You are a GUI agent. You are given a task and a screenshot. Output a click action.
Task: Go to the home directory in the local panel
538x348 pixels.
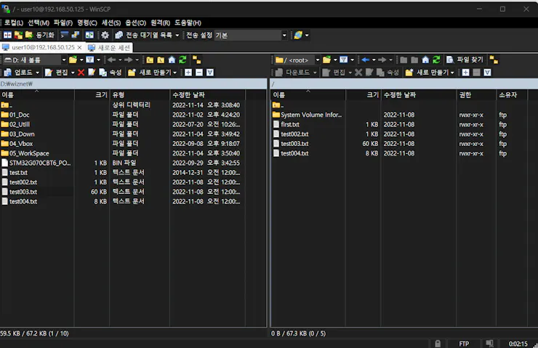pos(172,60)
